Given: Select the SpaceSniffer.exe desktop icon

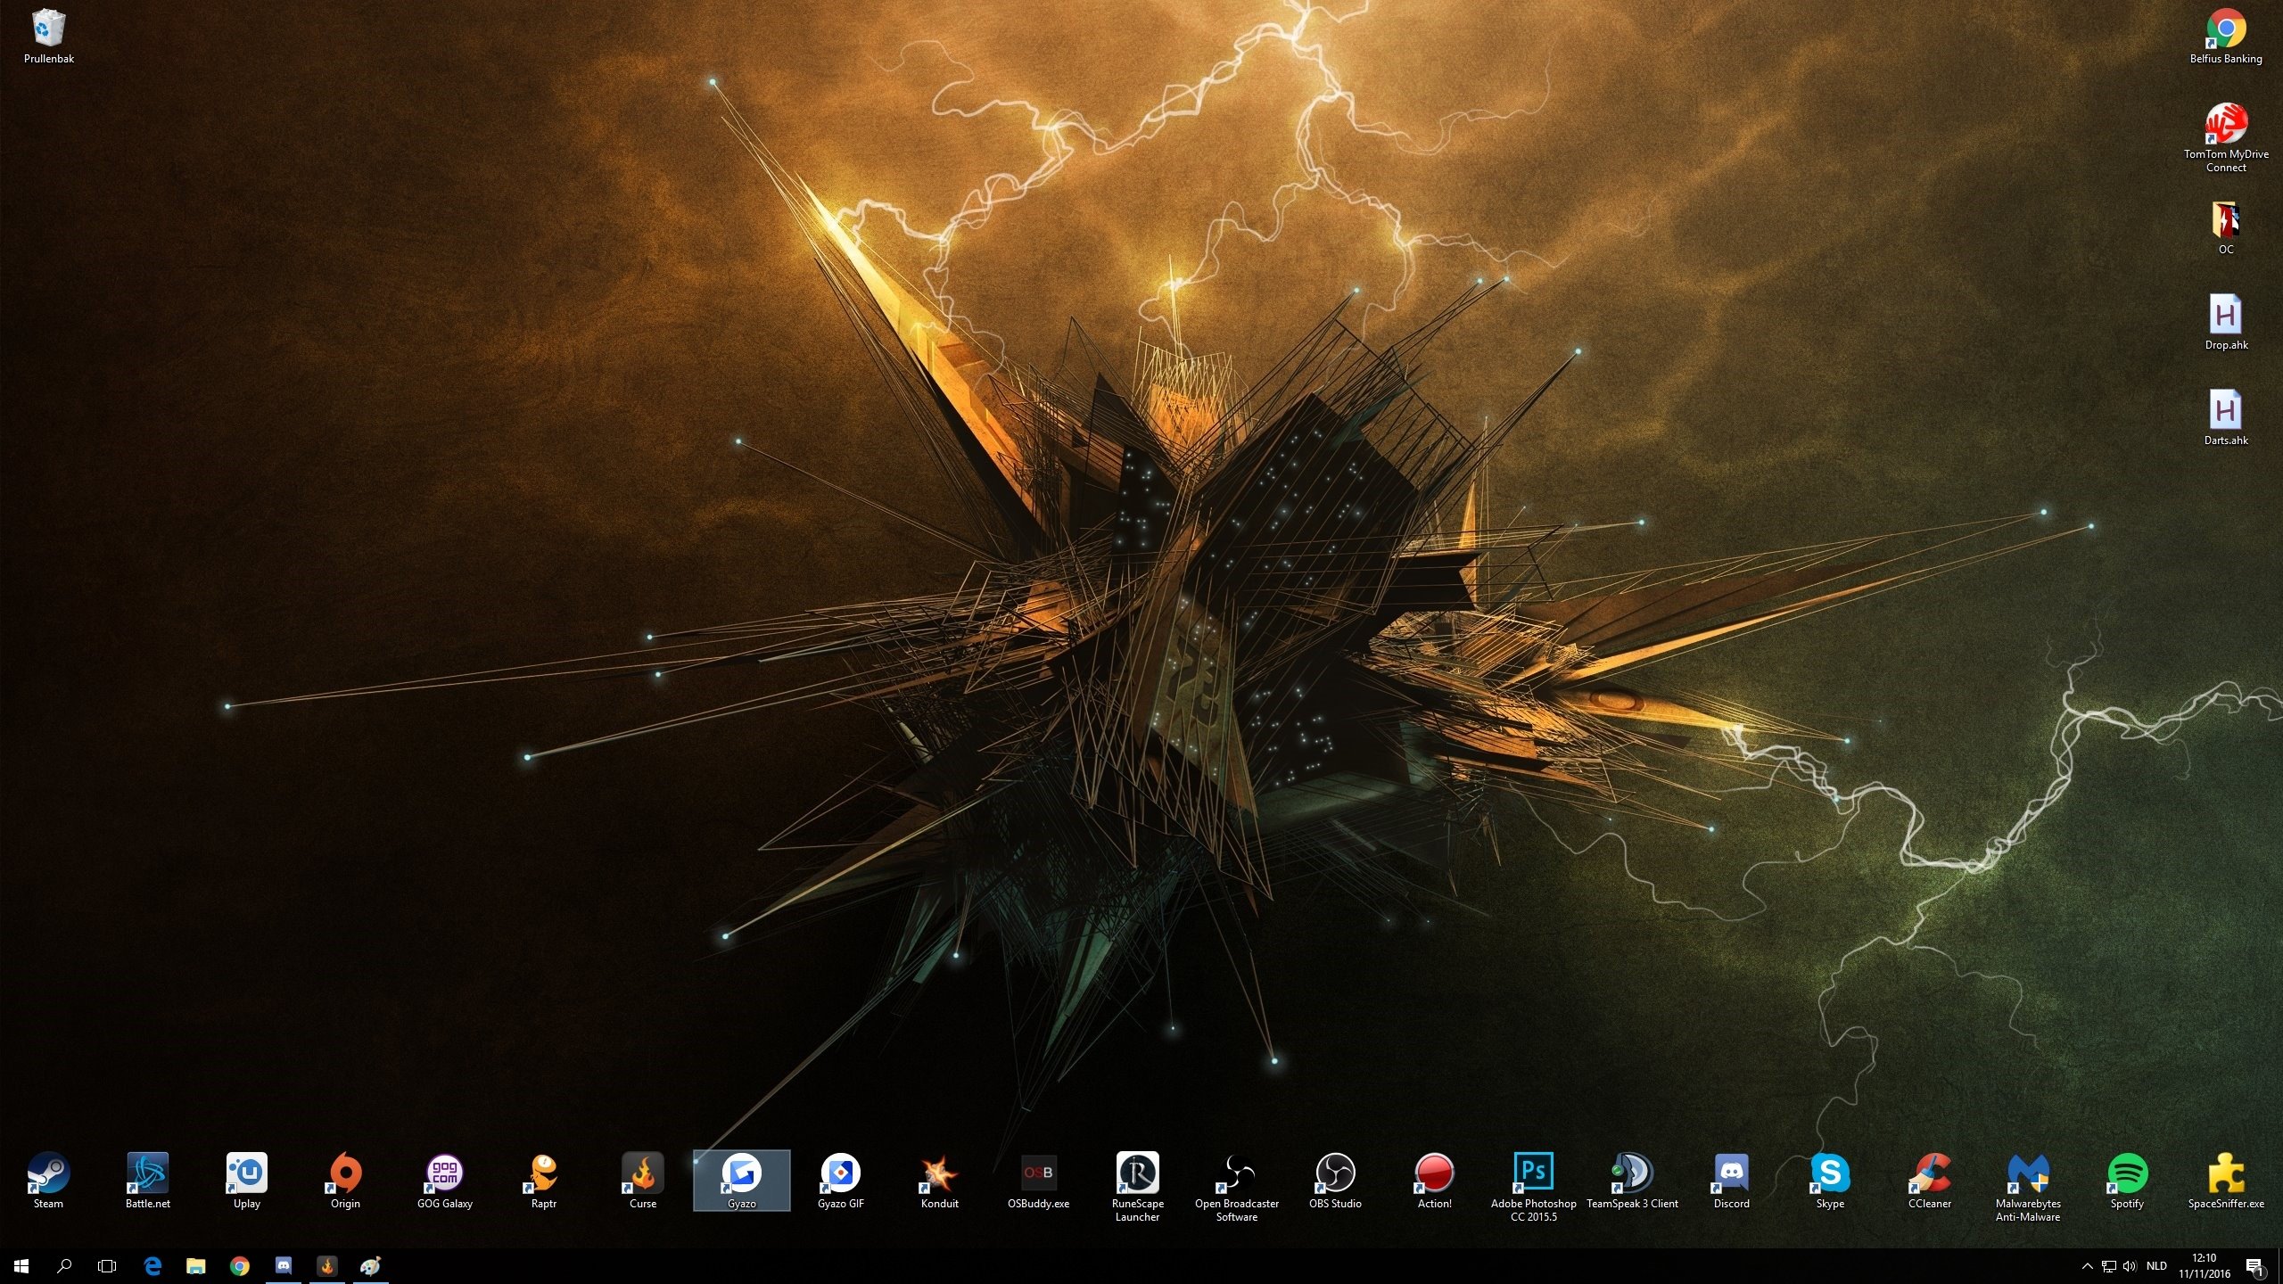Looking at the screenshot, I should [x=2226, y=1181].
